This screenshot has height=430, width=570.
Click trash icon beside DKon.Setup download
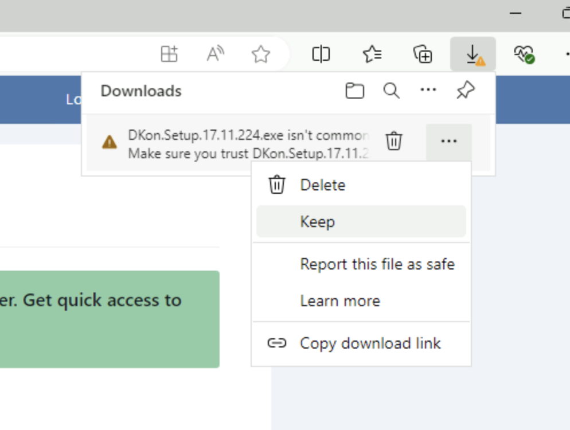(394, 141)
